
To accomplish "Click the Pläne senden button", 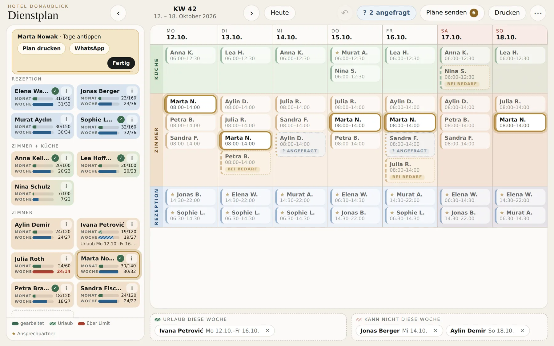I will [452, 13].
